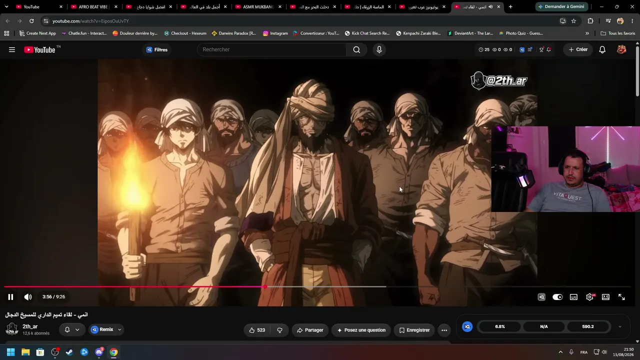640x360 pixels.
Task: Like the video with 523 likes
Action: 257,330
